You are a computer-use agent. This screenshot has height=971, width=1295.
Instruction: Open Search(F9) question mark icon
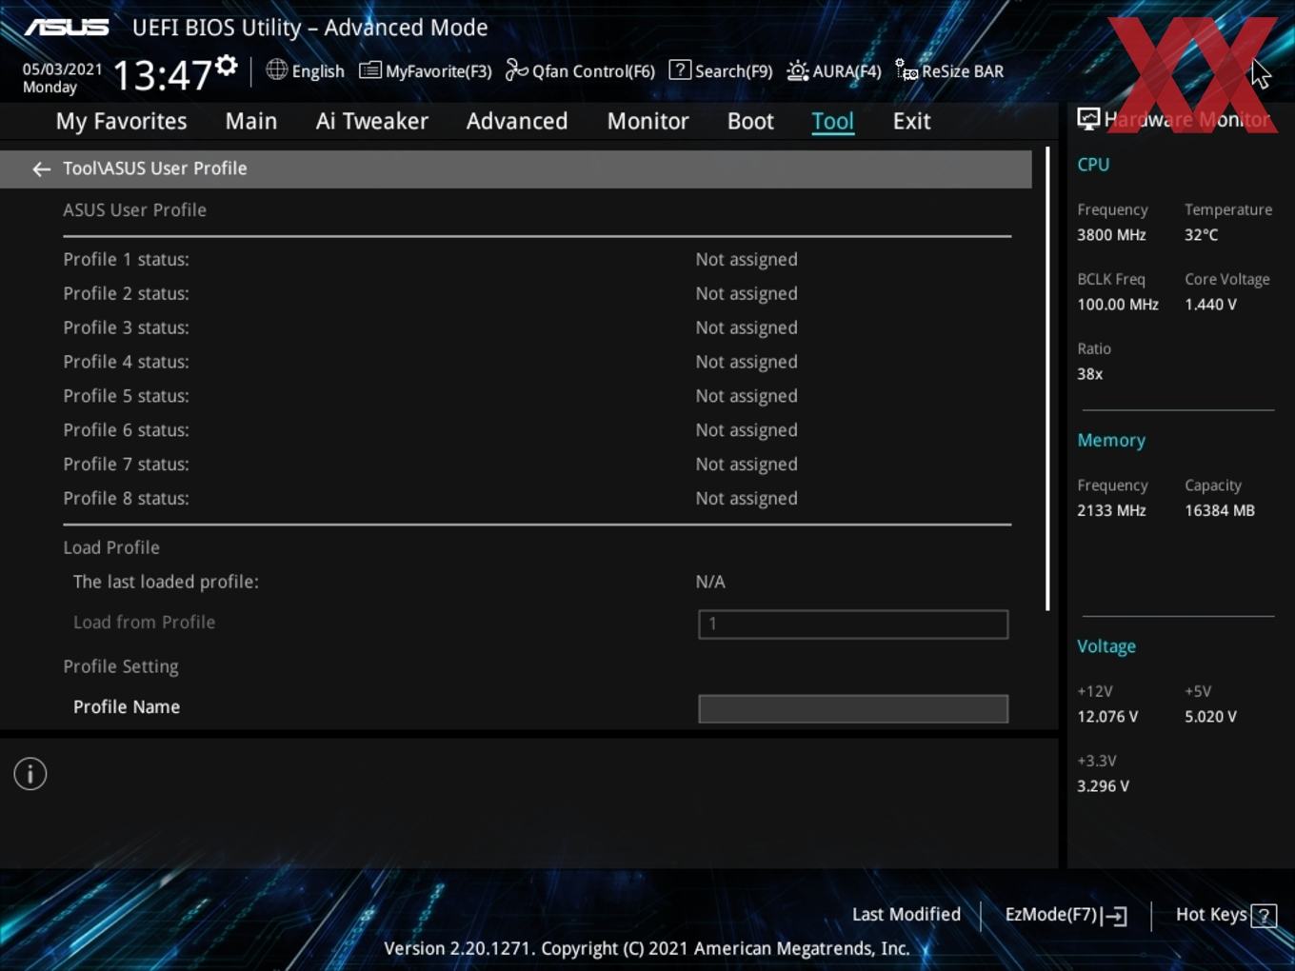pos(680,69)
